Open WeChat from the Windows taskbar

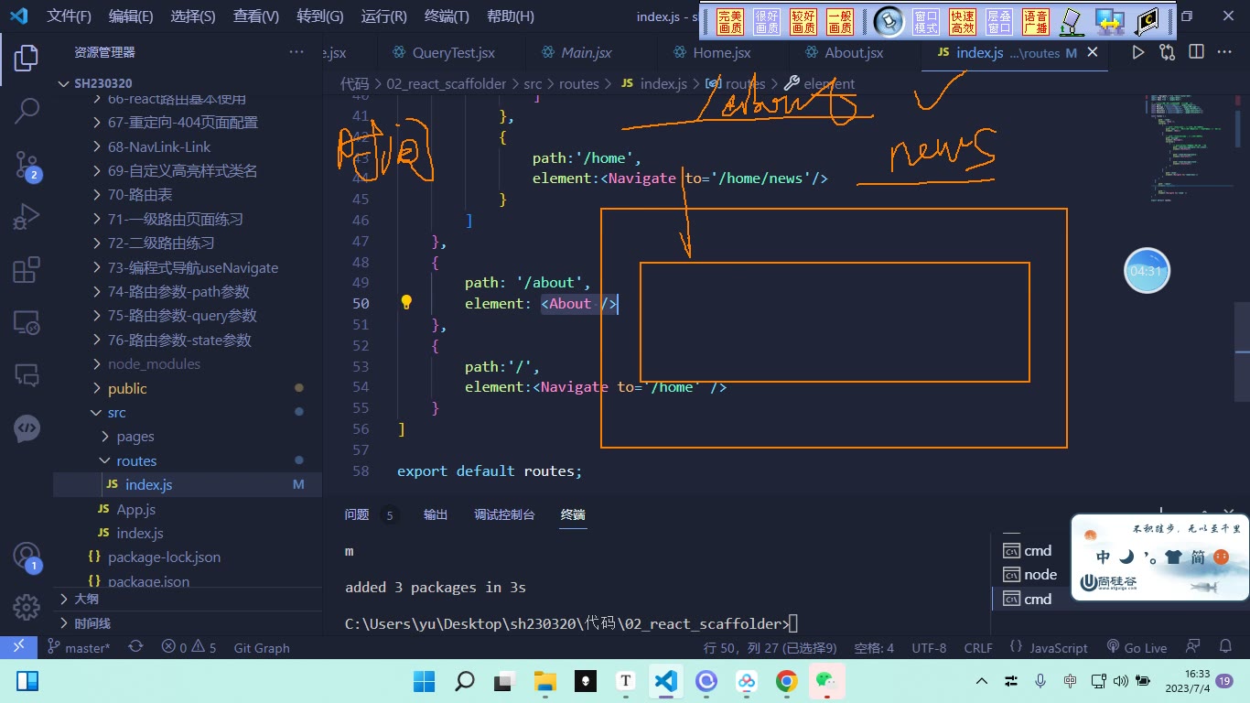(827, 681)
